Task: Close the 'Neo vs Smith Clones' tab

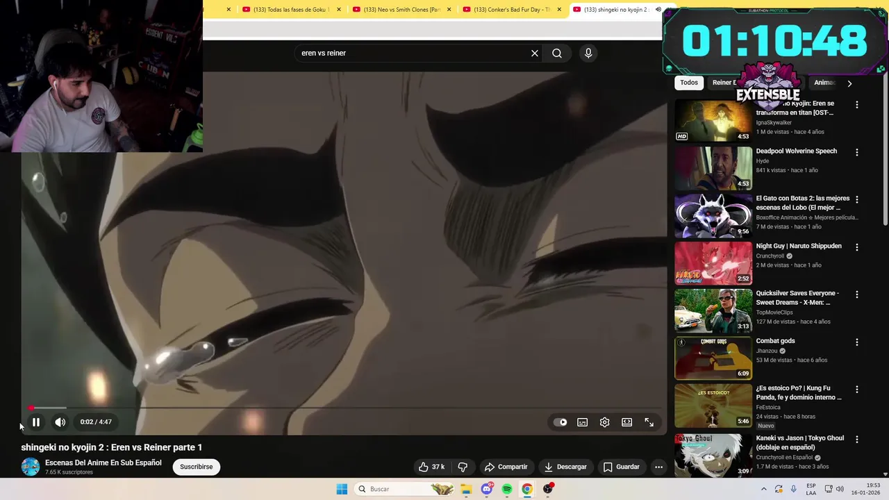Action: 449,10
